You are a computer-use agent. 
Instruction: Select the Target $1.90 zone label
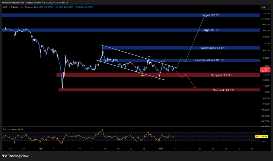[210, 30]
